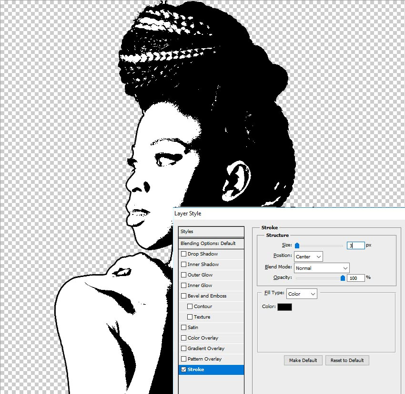Screen dimensions: 405x394
Task: Open the Gradient Overlay settings label
Action: point(206,349)
